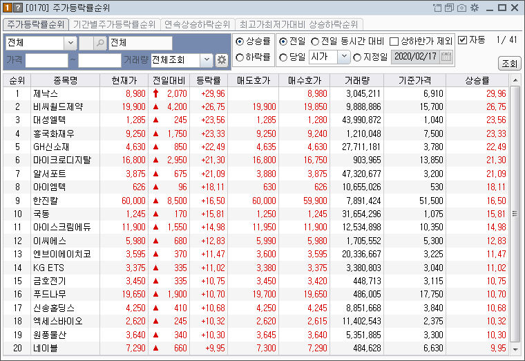Click 47,320,677 volume value
This screenshot has width=525, height=361.
tap(361, 174)
